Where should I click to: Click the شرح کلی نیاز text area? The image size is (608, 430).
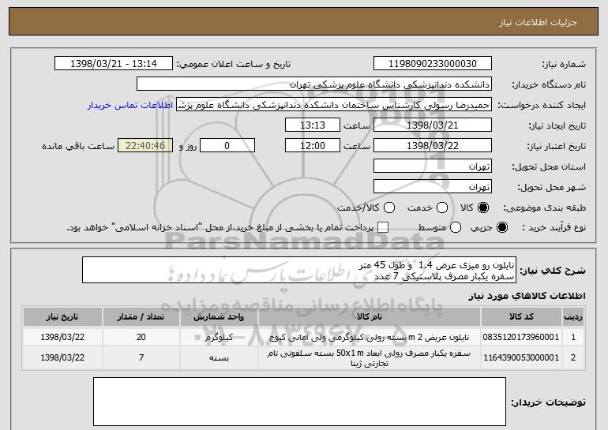coord(299,270)
